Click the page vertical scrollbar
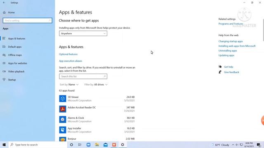264x148 pixels. [263, 30]
